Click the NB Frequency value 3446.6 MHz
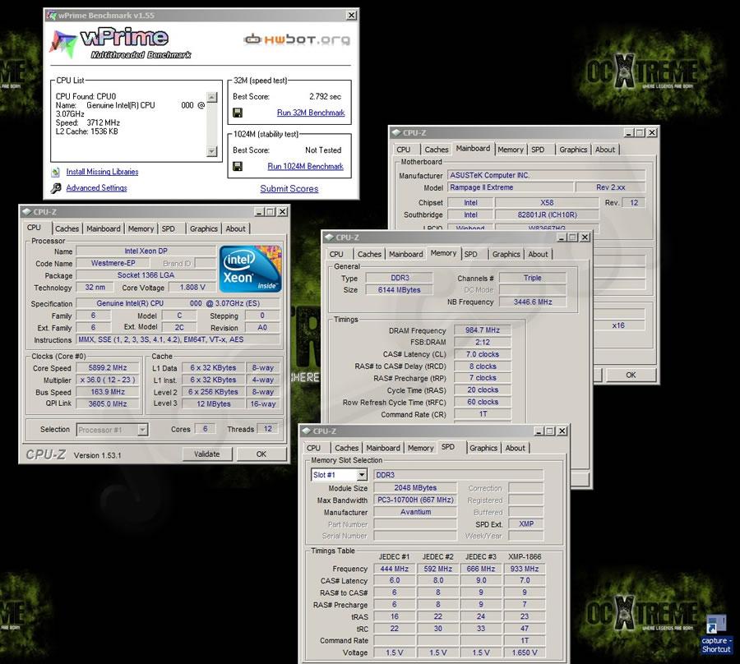The width and height of the screenshot is (740, 664). [533, 302]
